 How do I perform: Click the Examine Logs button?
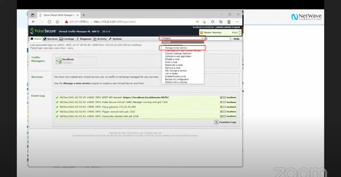[225, 122]
